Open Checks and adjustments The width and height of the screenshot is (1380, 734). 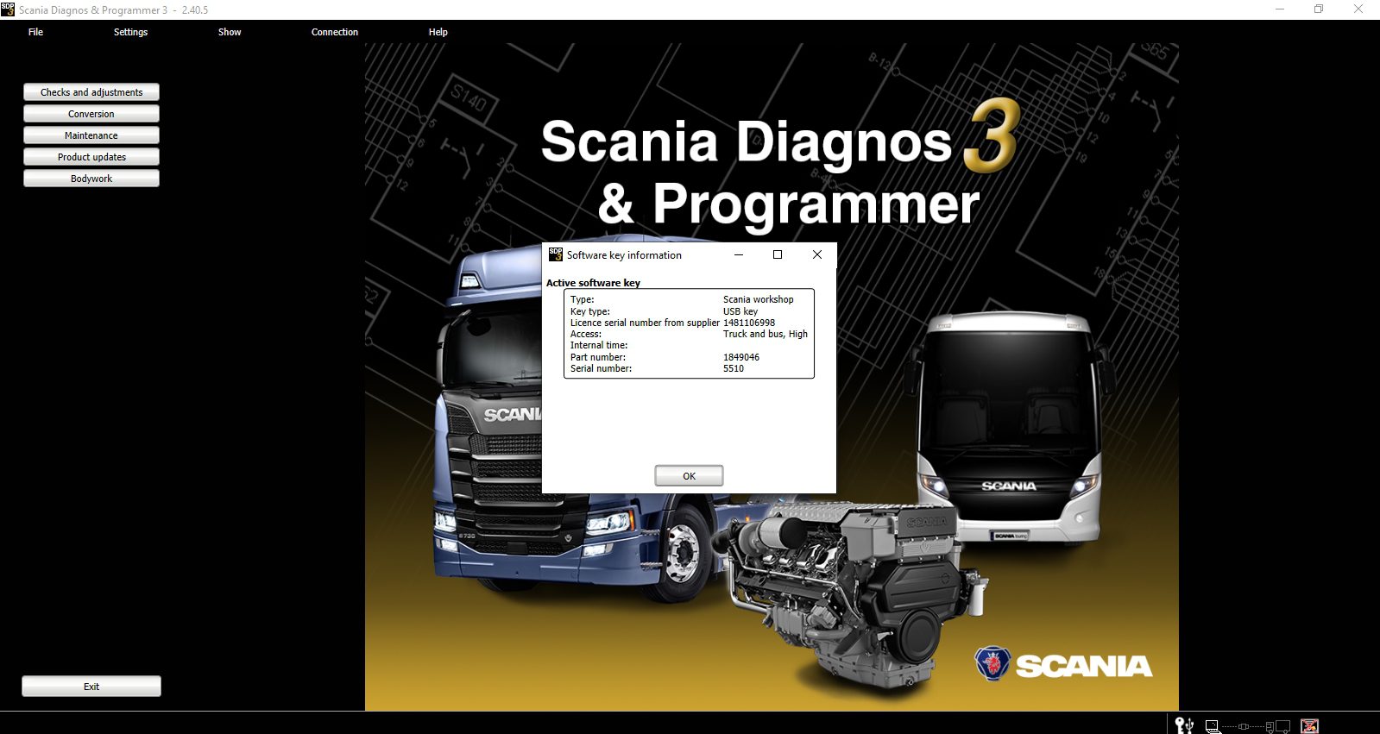[x=91, y=92]
